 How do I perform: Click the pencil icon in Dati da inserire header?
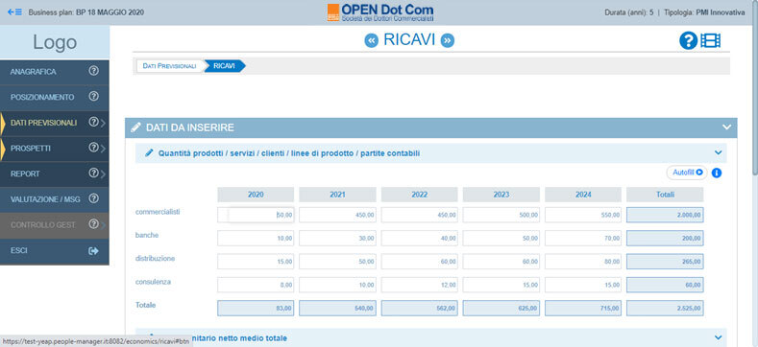tap(135, 127)
